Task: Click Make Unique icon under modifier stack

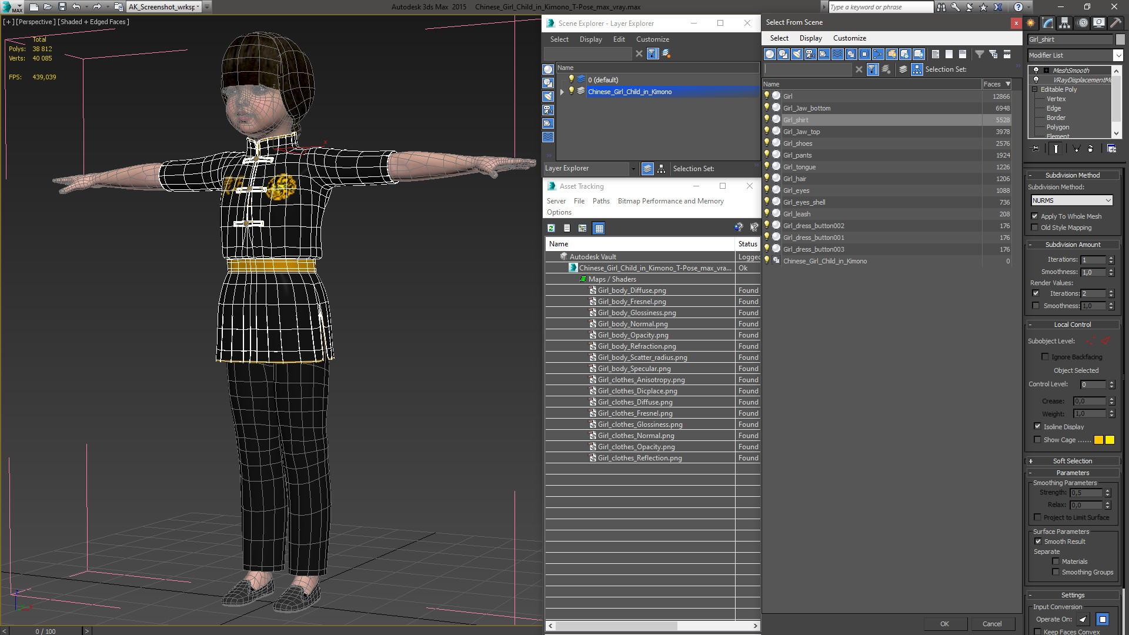Action: click(x=1075, y=149)
